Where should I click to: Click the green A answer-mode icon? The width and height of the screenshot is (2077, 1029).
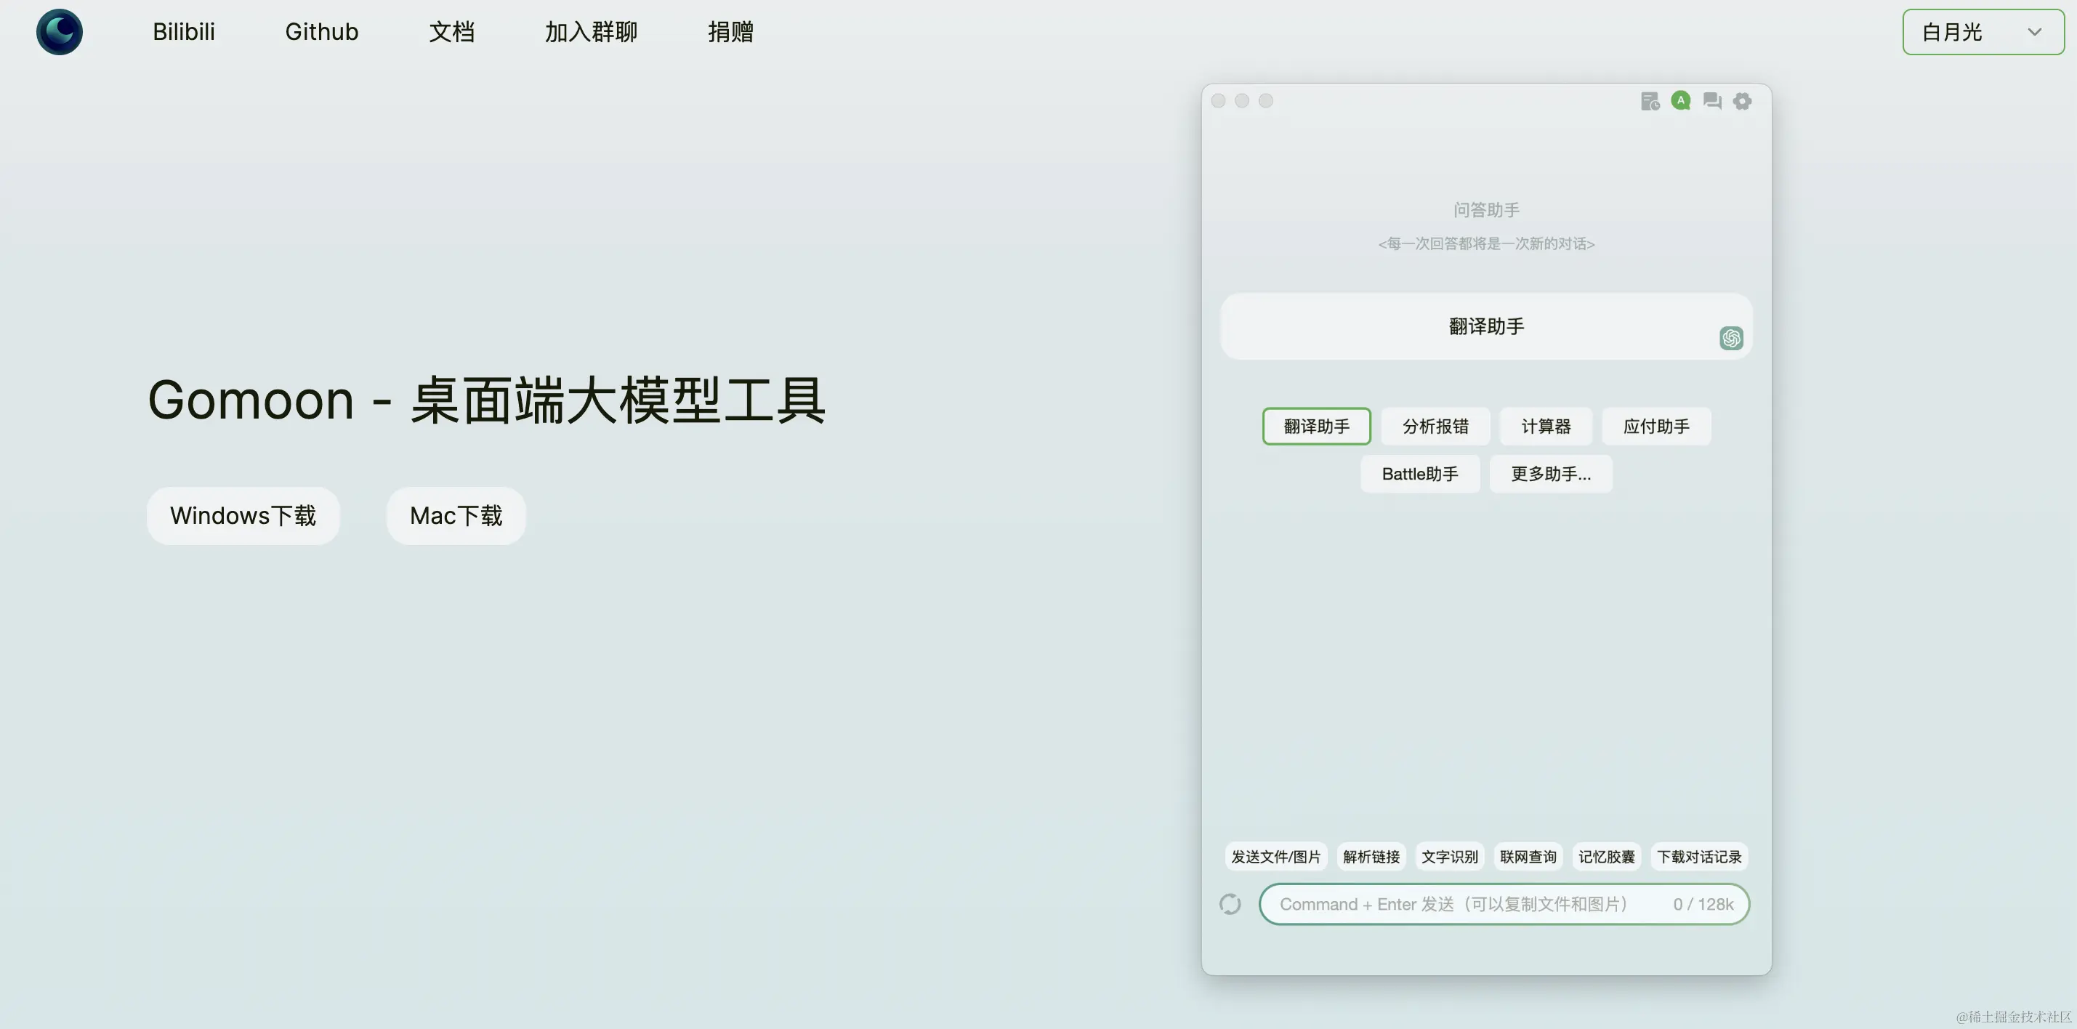pyautogui.click(x=1680, y=101)
